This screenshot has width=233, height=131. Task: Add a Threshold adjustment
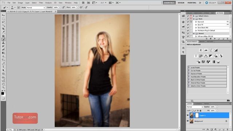click(x=208, y=62)
